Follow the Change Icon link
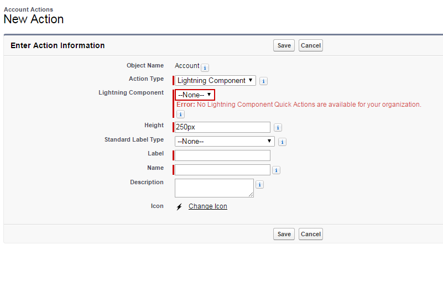This screenshot has height=286, width=443. coord(207,206)
